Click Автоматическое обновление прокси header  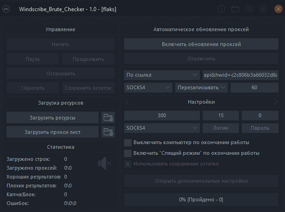coord(201,30)
